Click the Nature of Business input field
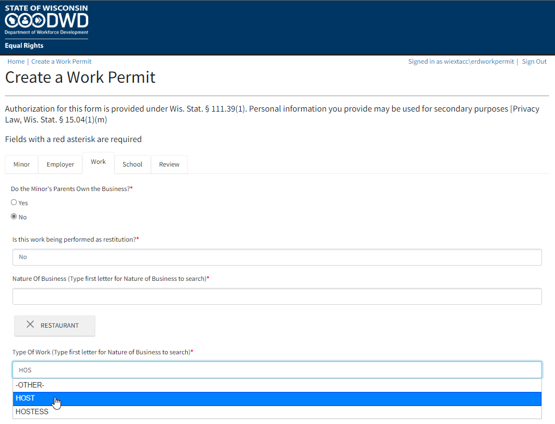The image size is (555, 424). [277, 296]
